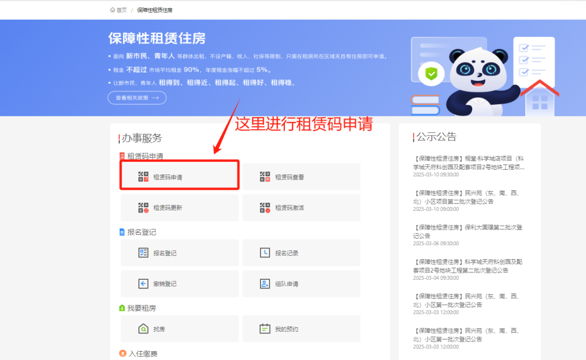
Task: Select the 租赁码申请 QR code icon
Action: [x=142, y=176]
